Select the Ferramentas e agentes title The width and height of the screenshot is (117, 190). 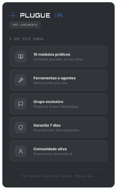[x=54, y=78]
